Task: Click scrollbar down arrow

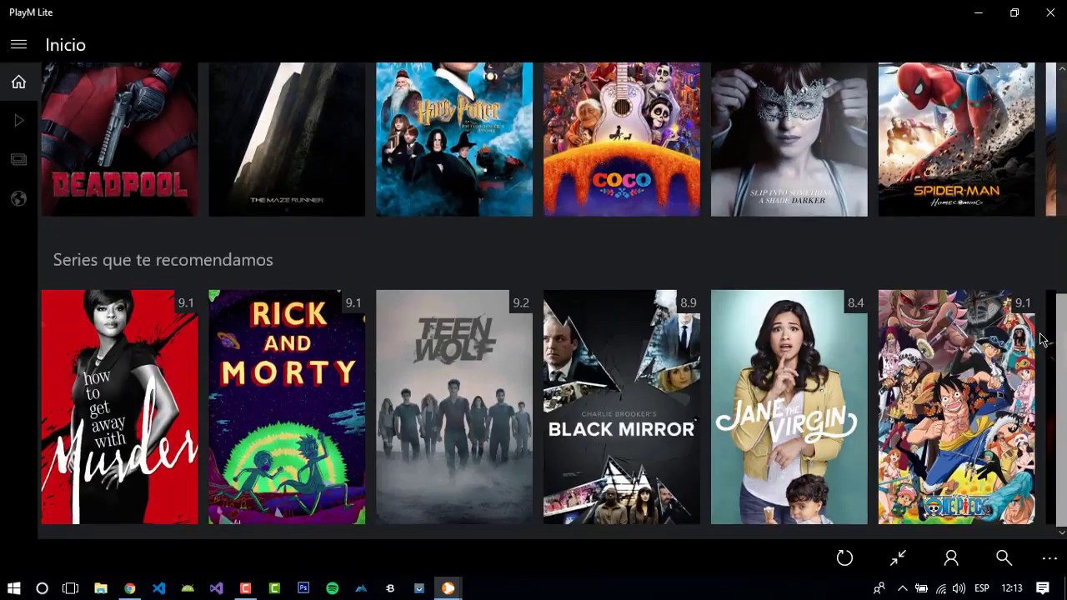Action: tap(1061, 532)
